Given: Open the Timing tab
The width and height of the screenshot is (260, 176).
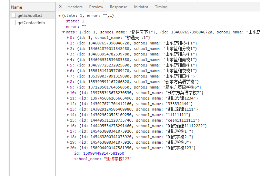Looking at the screenshot, I should 161,7.
